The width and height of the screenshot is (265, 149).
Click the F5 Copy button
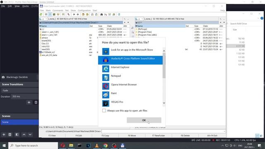coord(105,135)
